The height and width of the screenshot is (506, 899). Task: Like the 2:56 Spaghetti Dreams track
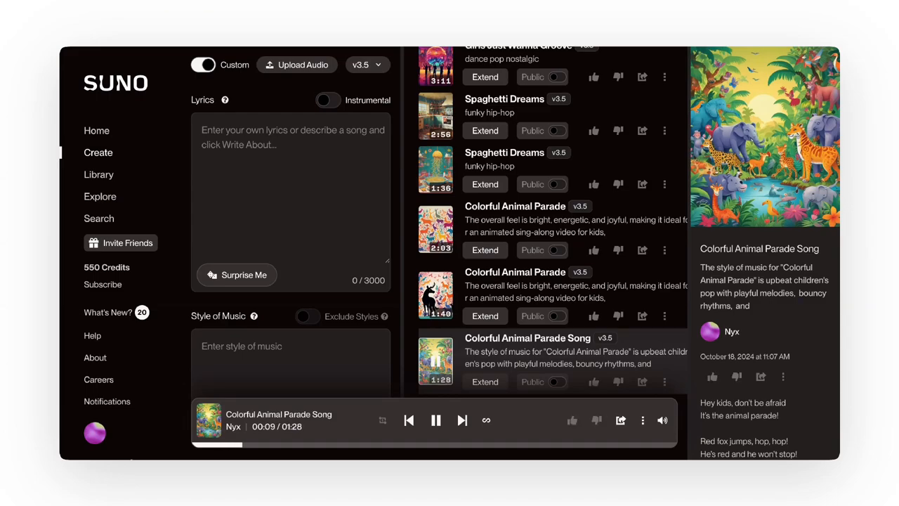click(593, 131)
